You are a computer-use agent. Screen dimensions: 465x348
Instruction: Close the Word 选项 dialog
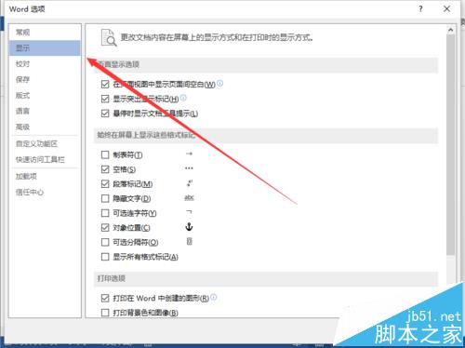(x=446, y=9)
